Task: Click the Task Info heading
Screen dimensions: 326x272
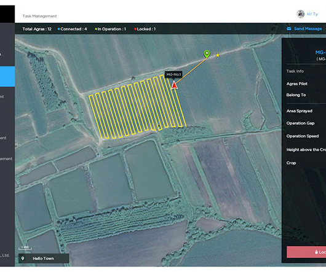Action: 295,71
